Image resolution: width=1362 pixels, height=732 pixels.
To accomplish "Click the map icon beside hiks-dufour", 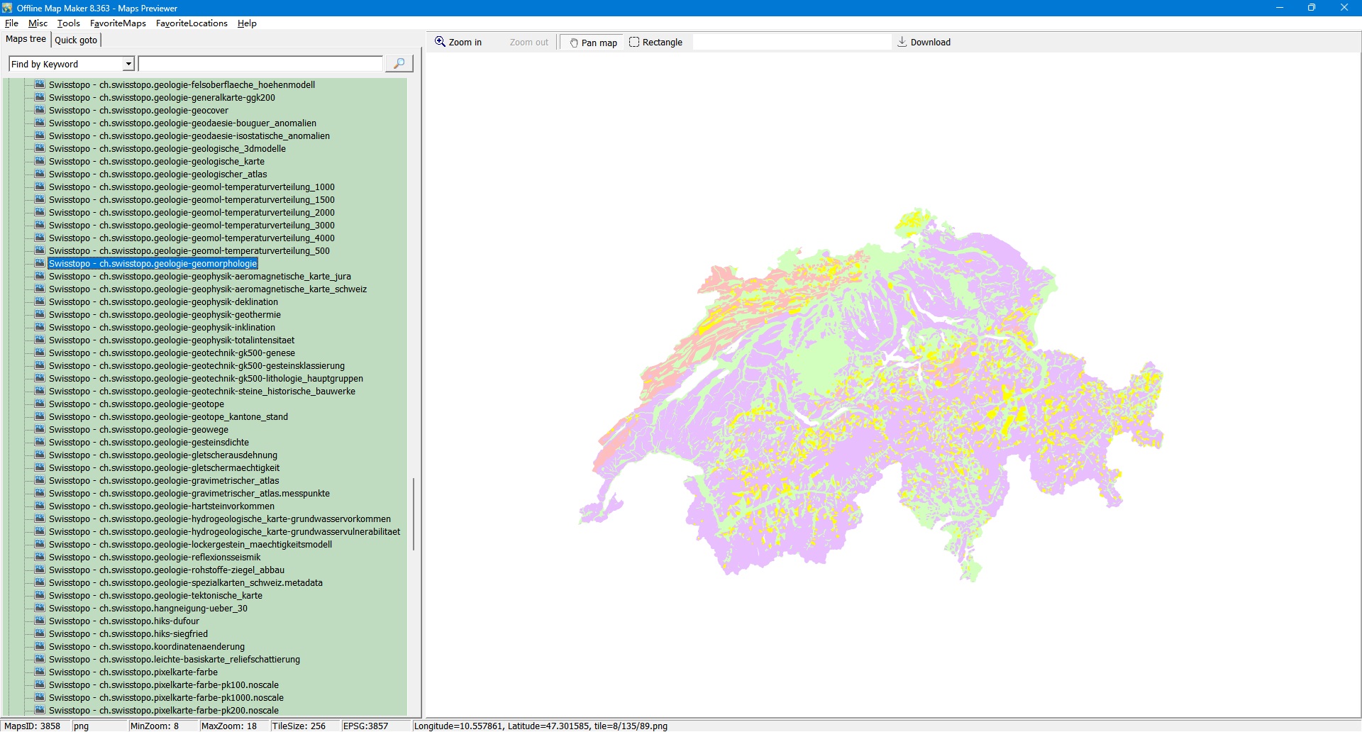I will (40, 621).
